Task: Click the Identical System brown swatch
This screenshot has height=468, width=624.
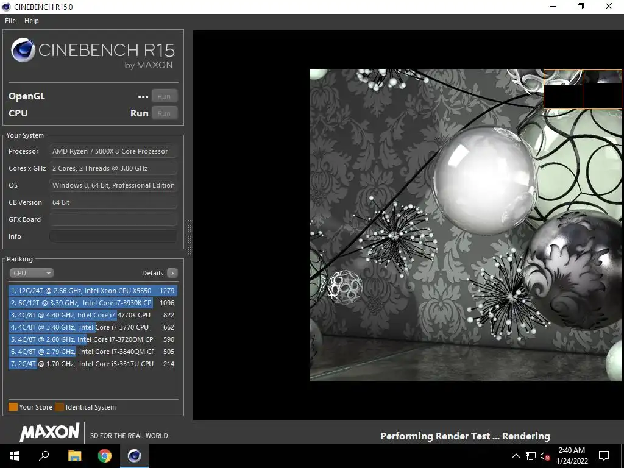Action: tap(59, 406)
